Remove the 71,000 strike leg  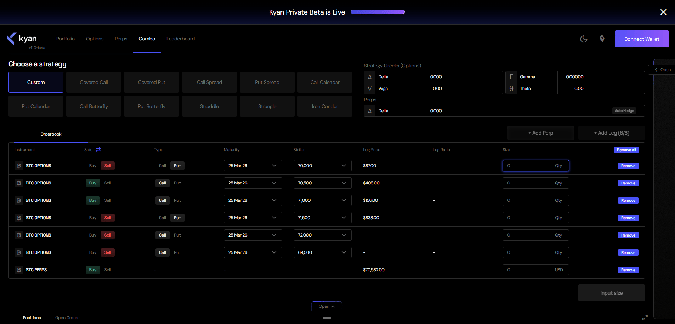(x=628, y=200)
